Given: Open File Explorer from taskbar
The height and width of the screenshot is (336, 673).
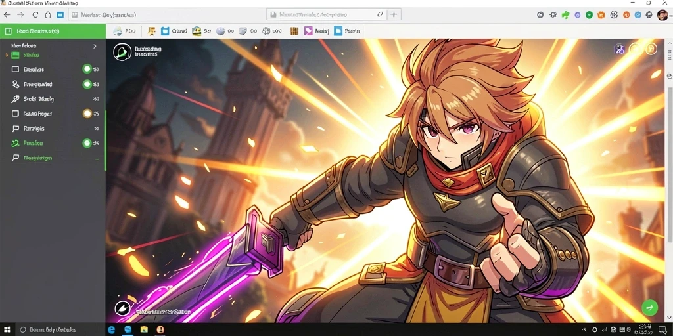Looking at the screenshot, I should point(144,329).
